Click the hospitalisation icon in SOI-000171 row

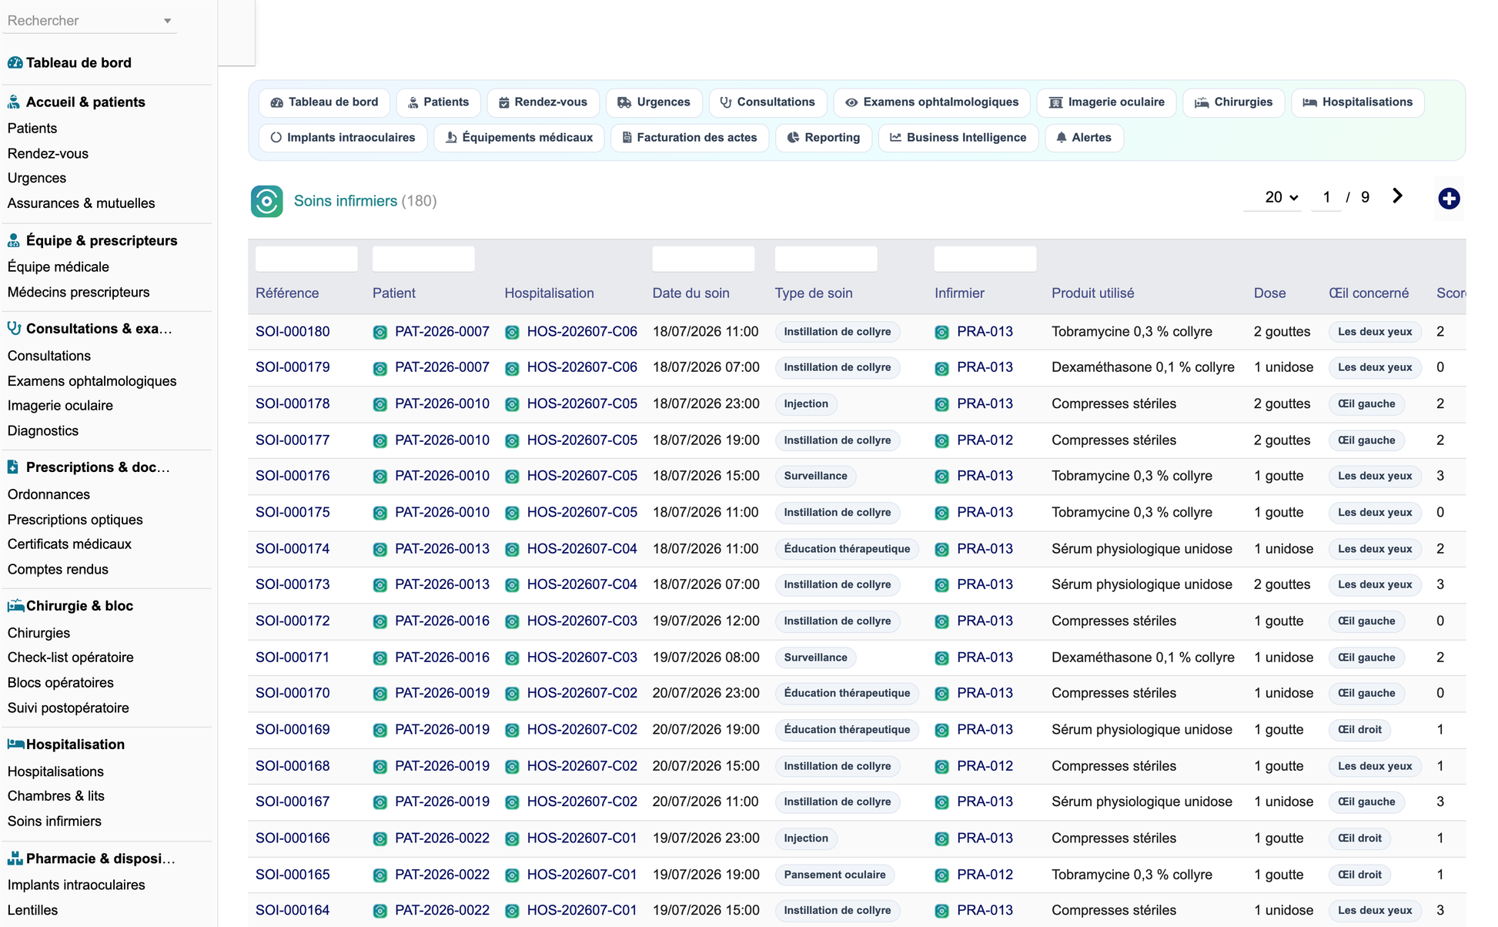coord(512,658)
